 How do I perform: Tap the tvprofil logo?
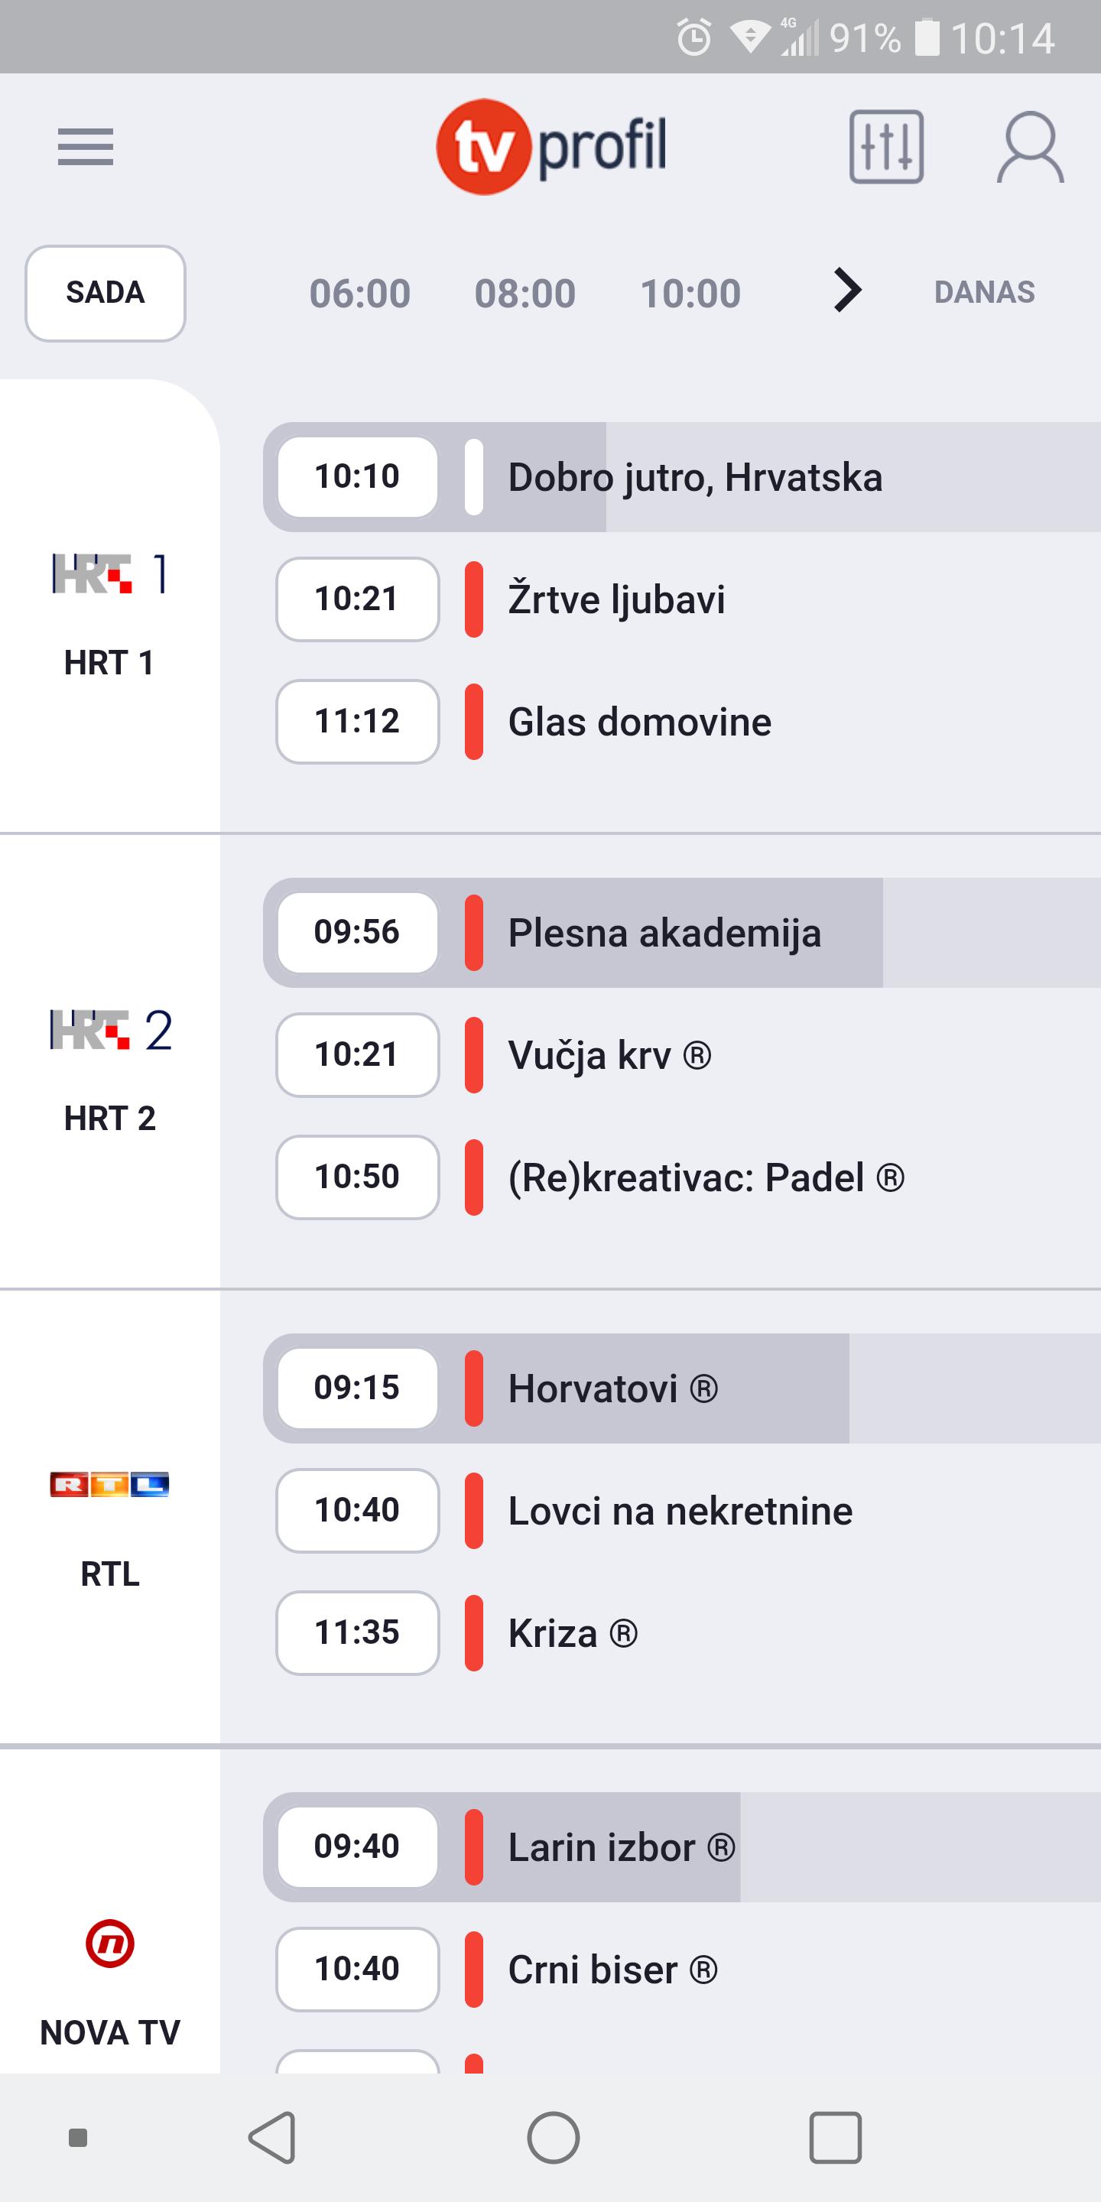click(551, 146)
